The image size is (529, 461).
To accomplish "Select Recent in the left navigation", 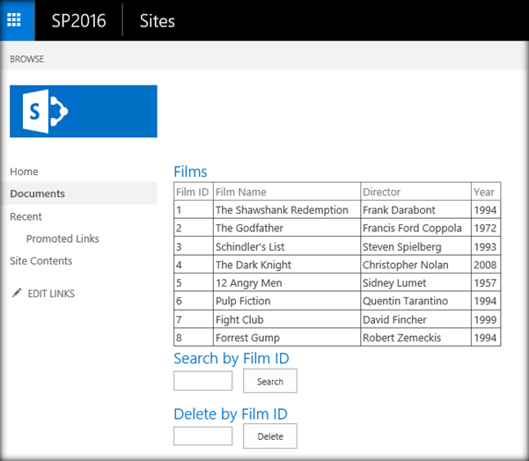I will [26, 216].
